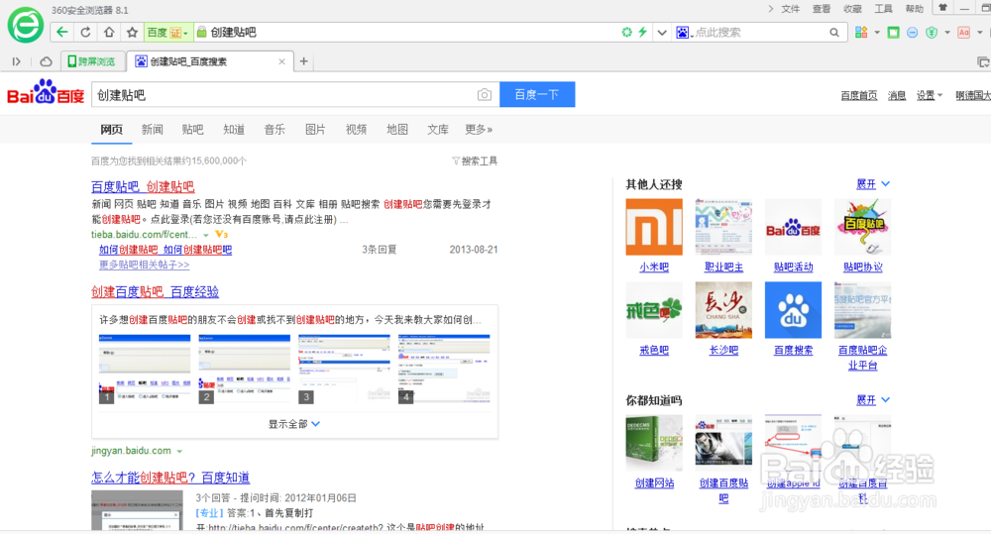This screenshot has width=991, height=534.
Task: Click the sidebar toggle icon left of tabs
Action: coord(17,61)
